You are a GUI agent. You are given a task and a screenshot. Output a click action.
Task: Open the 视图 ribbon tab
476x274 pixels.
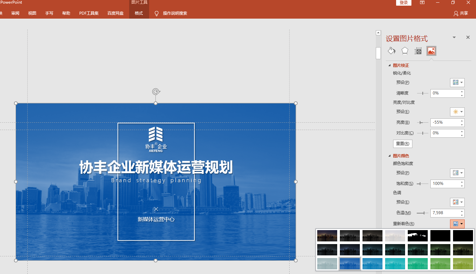[x=32, y=13]
